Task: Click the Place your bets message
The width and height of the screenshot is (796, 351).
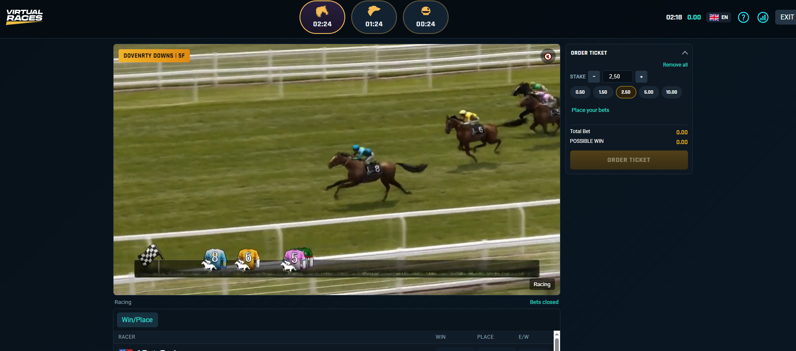Action: (x=591, y=110)
